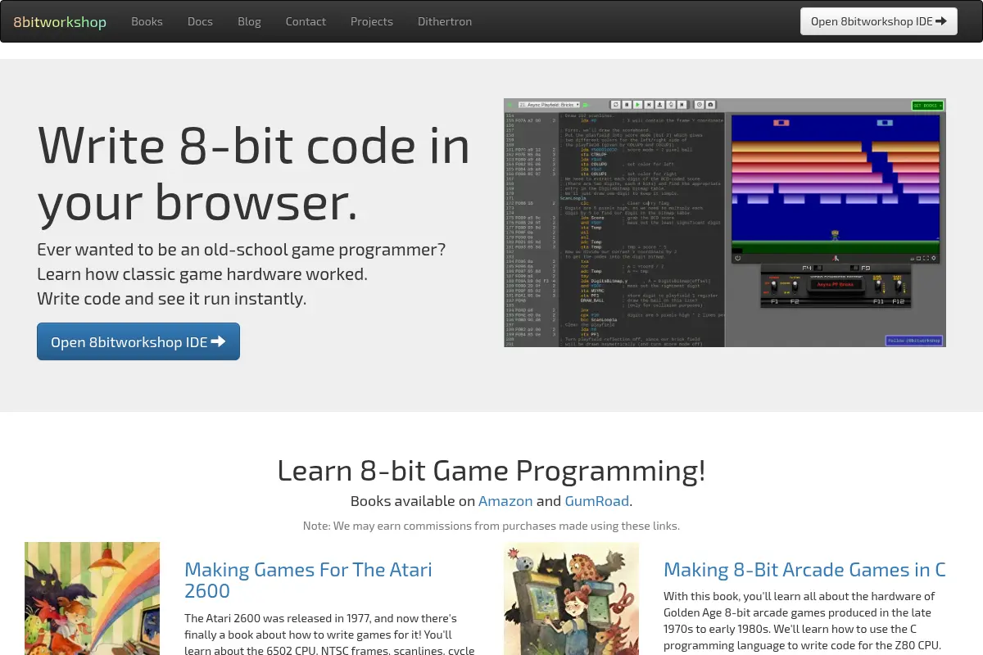Screen dimensions: 983x655
Task: Click 'Learn how classic game hardware worked.' line
Action: (202, 274)
